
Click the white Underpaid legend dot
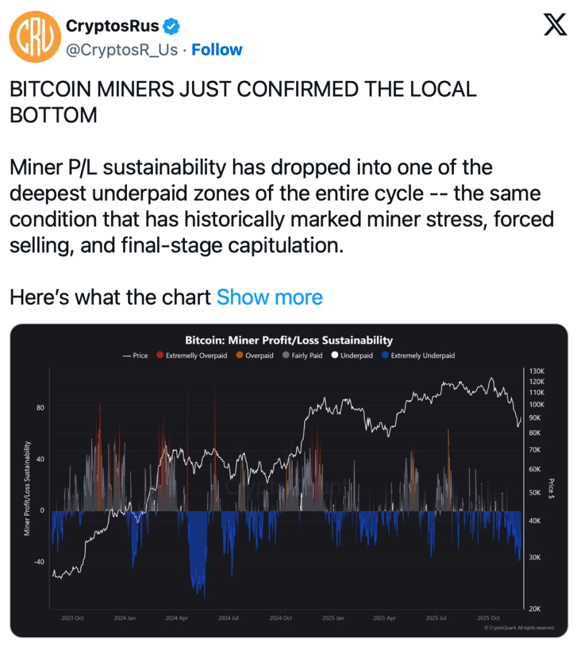click(335, 356)
